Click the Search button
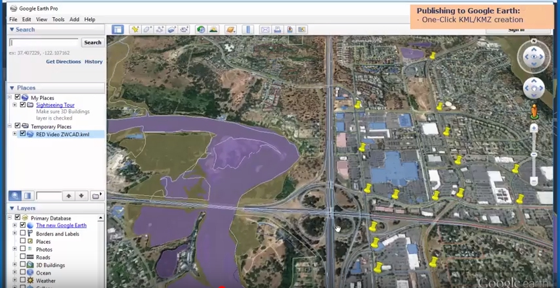This screenshot has width=560, height=288. [93, 42]
